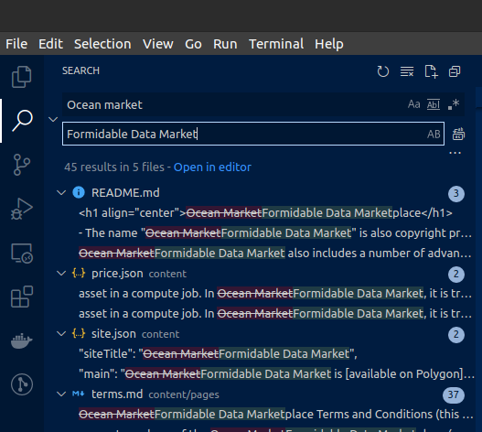482x432 pixels.
Task: Click the terms.md markdown file icon
Action: click(78, 394)
